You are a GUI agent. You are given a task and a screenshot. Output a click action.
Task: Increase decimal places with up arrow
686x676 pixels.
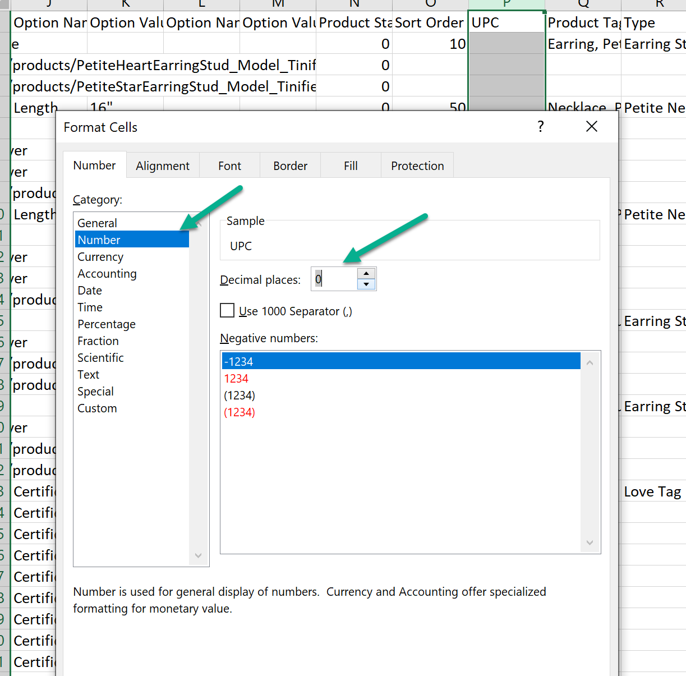coord(366,274)
